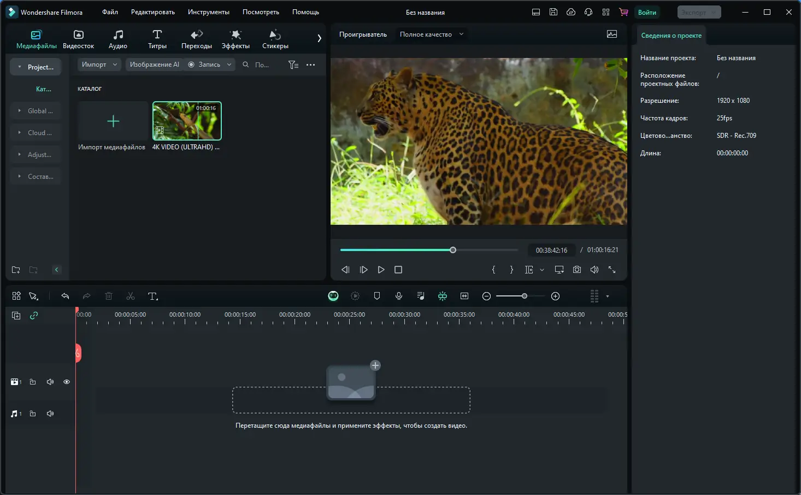Toggle the timeline link icon
801x495 pixels.
pyautogui.click(x=34, y=316)
